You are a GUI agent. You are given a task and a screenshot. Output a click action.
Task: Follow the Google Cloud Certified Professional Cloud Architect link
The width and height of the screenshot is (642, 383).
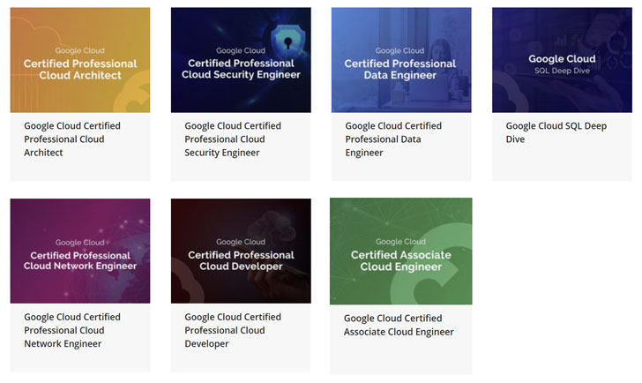(x=72, y=139)
